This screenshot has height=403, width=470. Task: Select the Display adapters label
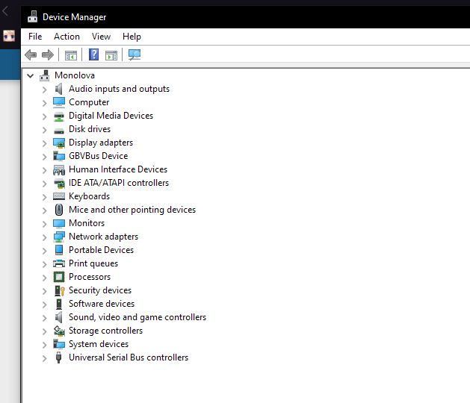click(101, 143)
